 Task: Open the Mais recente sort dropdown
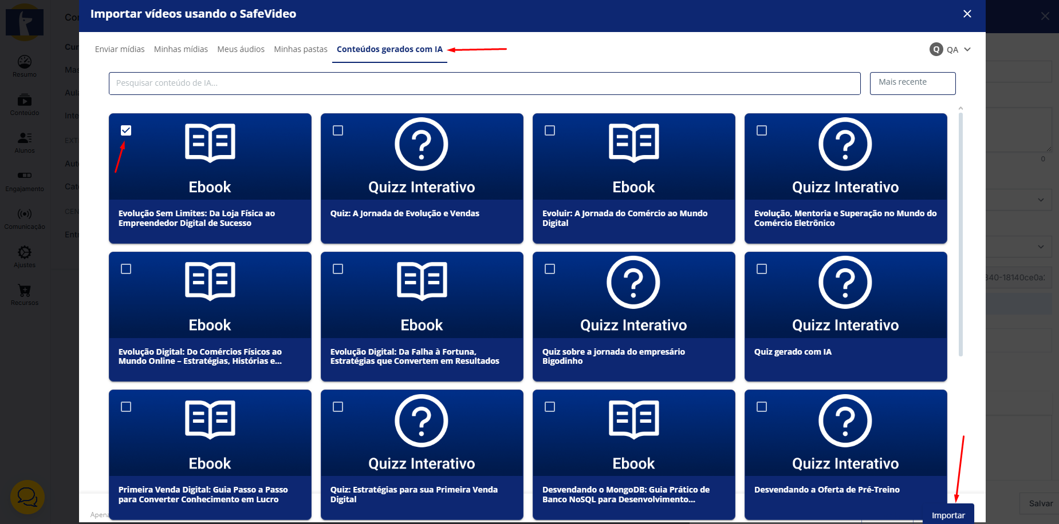pyautogui.click(x=912, y=83)
